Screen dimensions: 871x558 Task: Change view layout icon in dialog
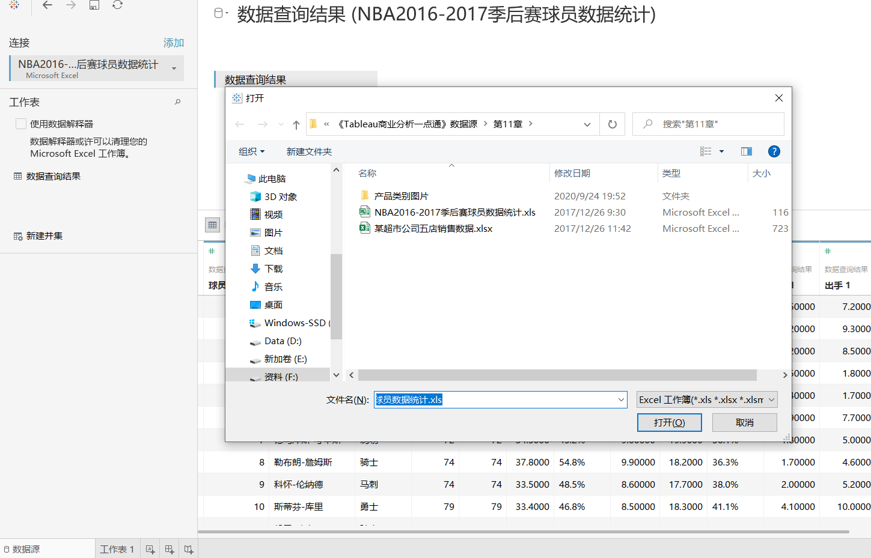tap(706, 151)
